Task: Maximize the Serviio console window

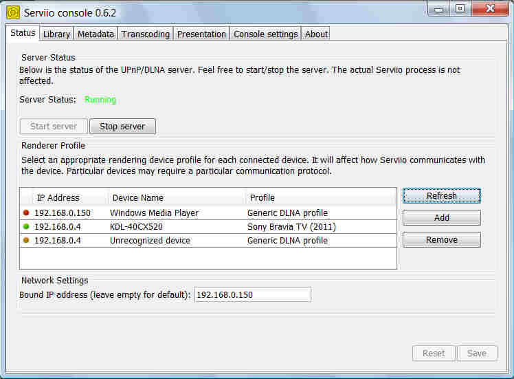Action: click(x=460, y=9)
